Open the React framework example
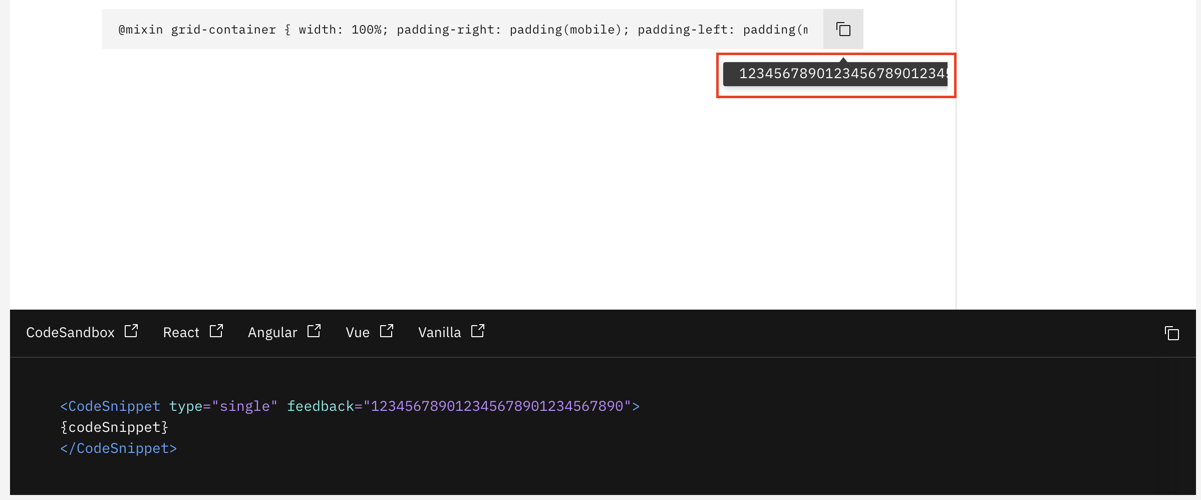 point(181,332)
